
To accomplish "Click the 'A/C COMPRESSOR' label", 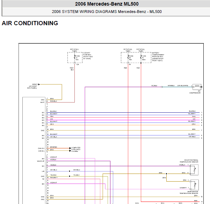I will [195, 92].
